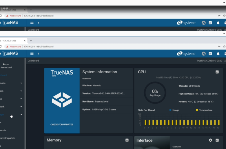Screen dimensions: 226x149
Task: Open hamburger menu in back TrueNAS window
Action: [x=32, y=23]
